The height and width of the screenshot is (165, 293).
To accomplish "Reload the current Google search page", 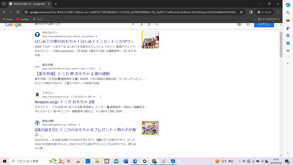I will click(x=18, y=12).
